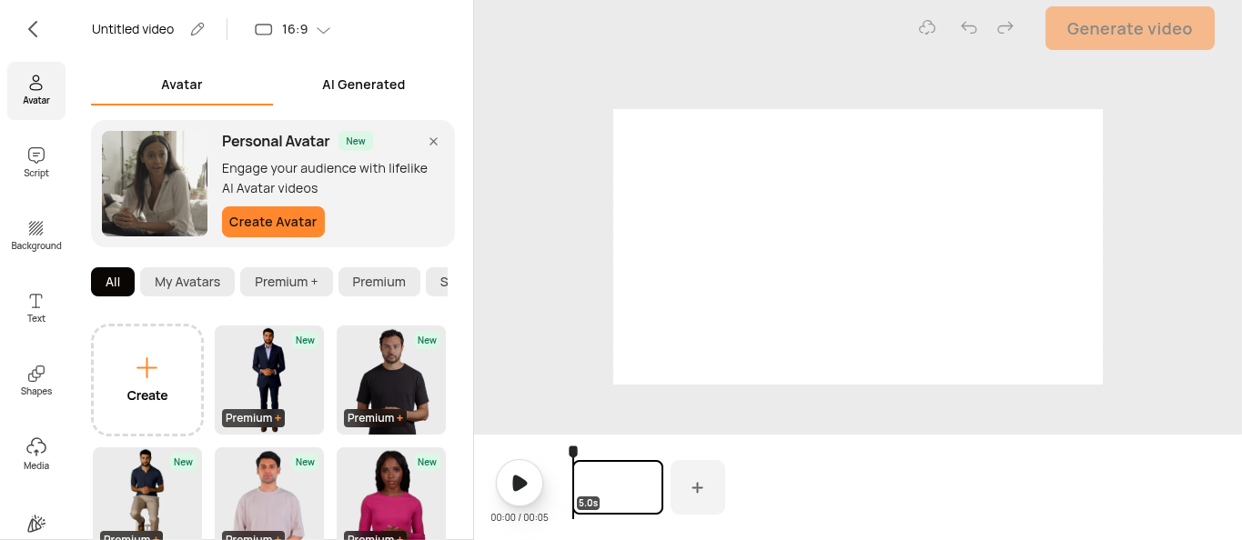Undo the last action
This screenshot has width=1242, height=540.
969,28
